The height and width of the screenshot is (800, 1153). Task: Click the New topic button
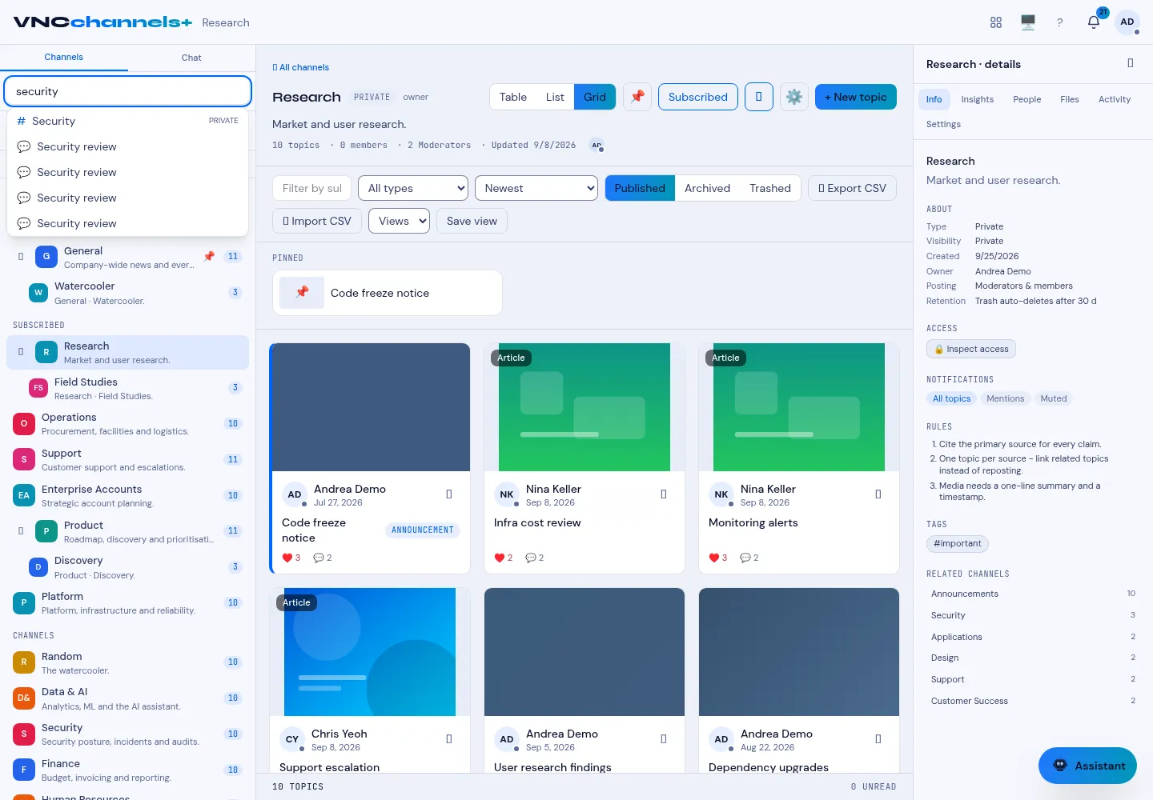click(856, 97)
